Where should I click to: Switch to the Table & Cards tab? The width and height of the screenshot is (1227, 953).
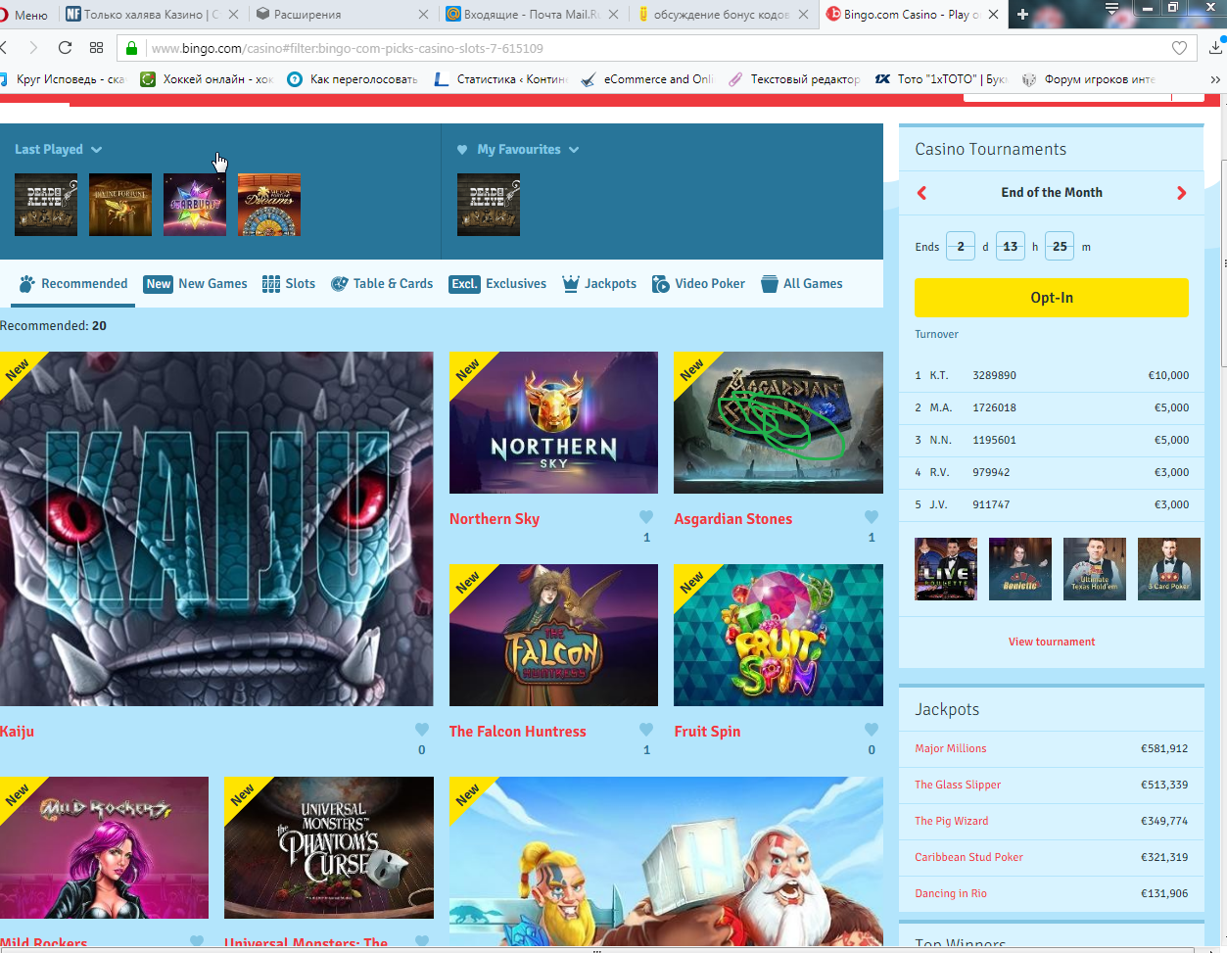(x=382, y=284)
